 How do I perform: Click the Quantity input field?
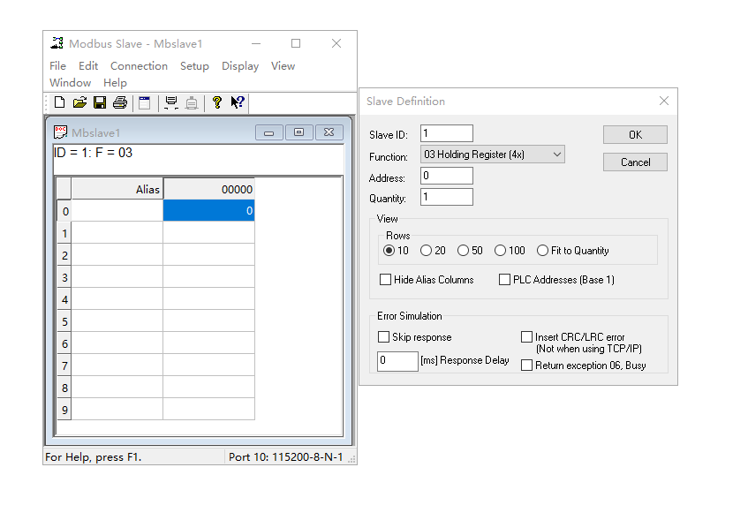(447, 198)
